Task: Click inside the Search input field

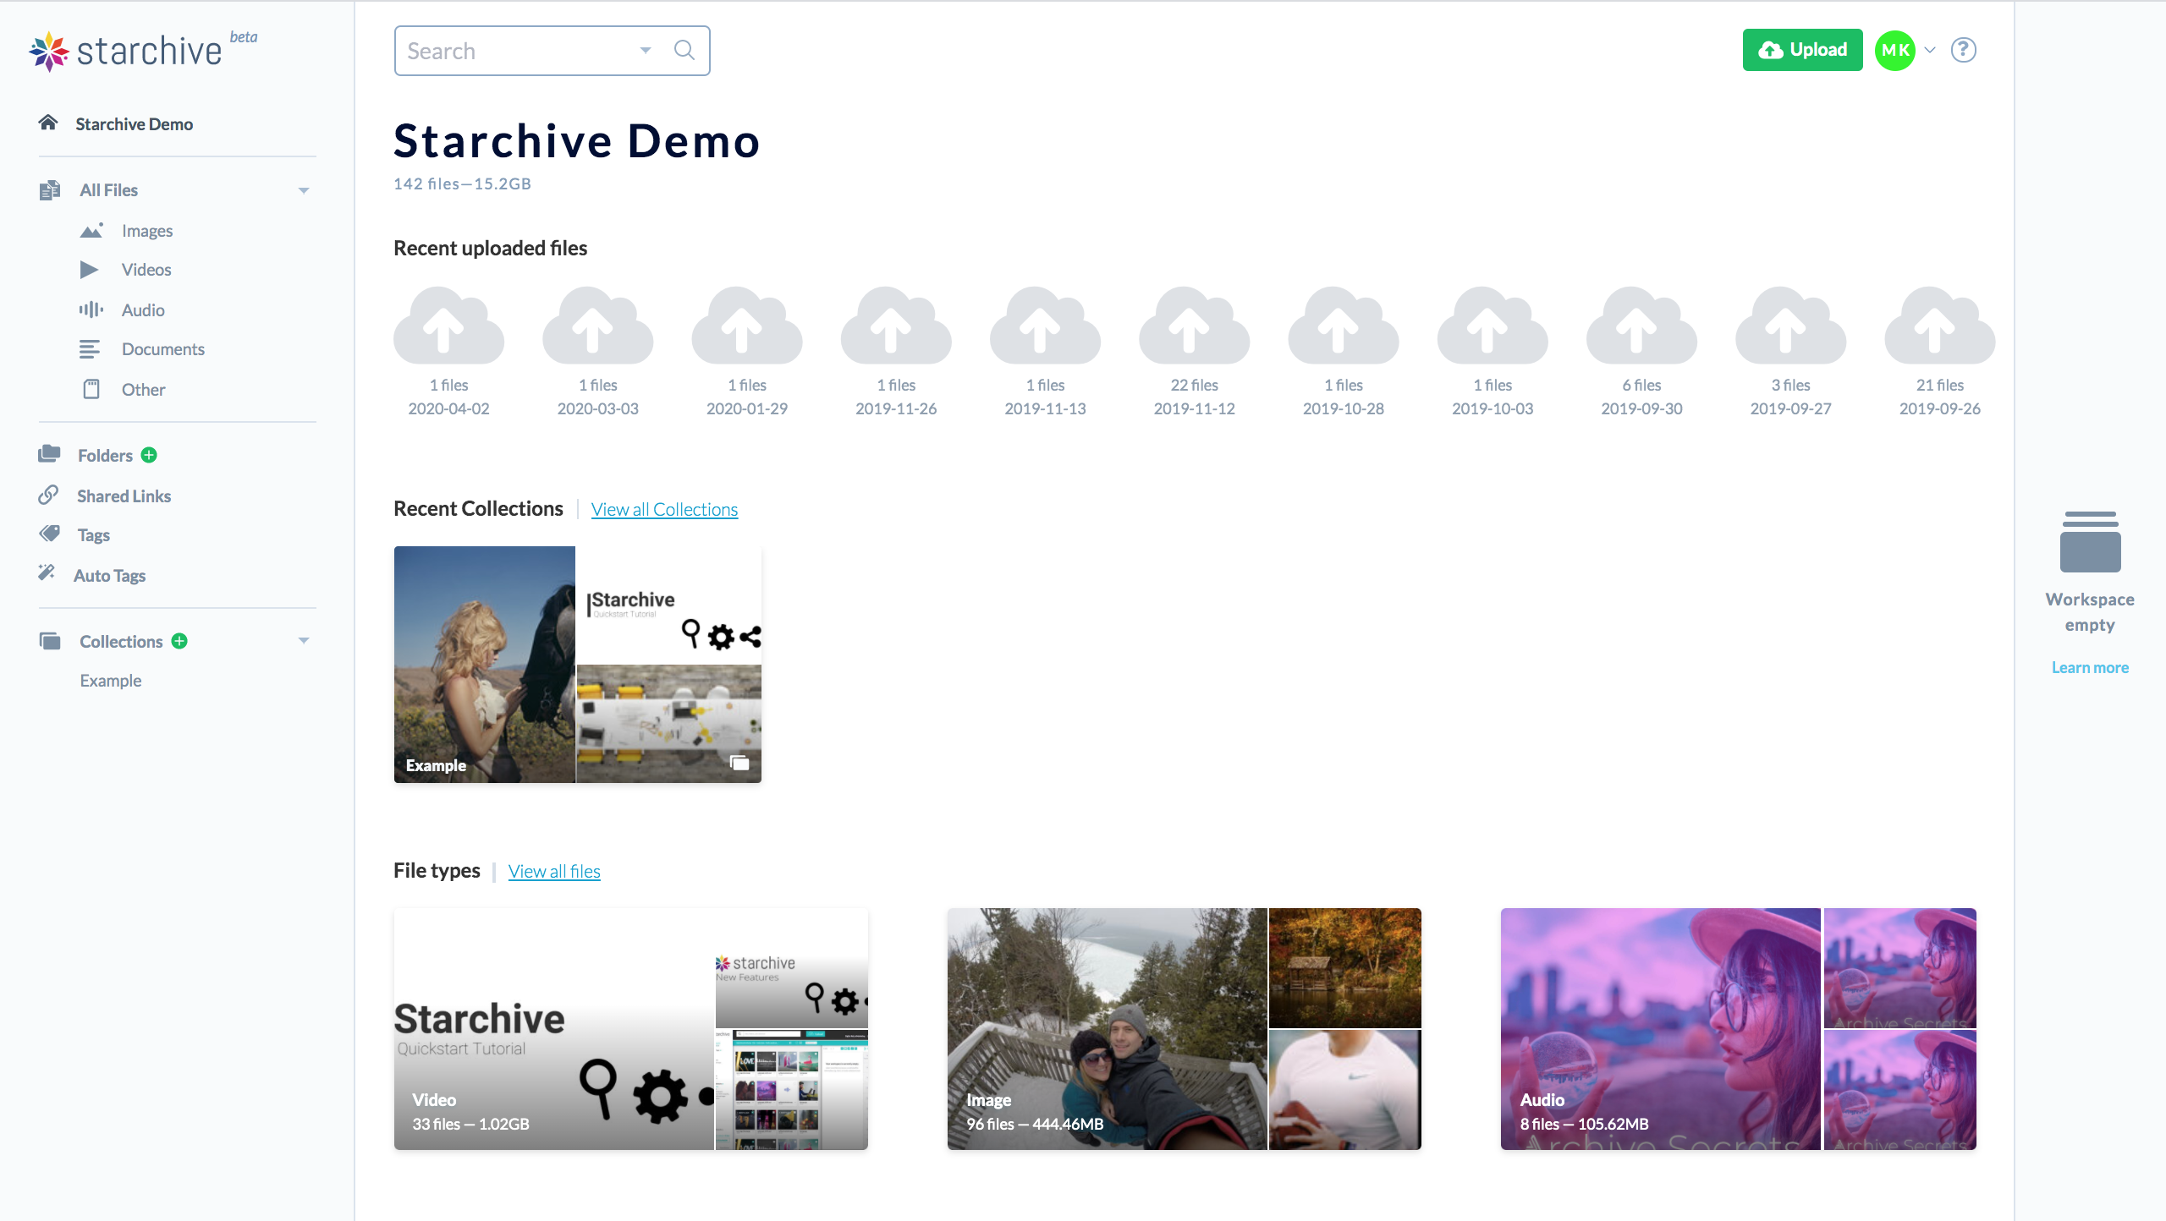Action: (x=508, y=50)
